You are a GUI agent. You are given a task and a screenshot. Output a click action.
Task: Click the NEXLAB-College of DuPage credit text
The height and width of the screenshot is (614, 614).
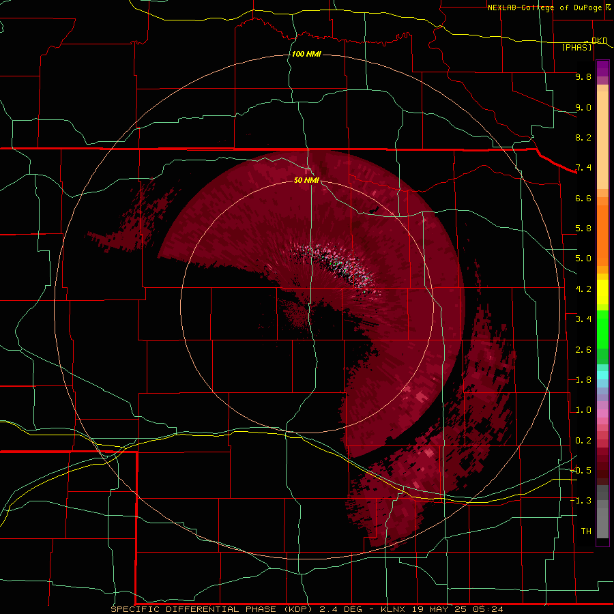coord(544,8)
